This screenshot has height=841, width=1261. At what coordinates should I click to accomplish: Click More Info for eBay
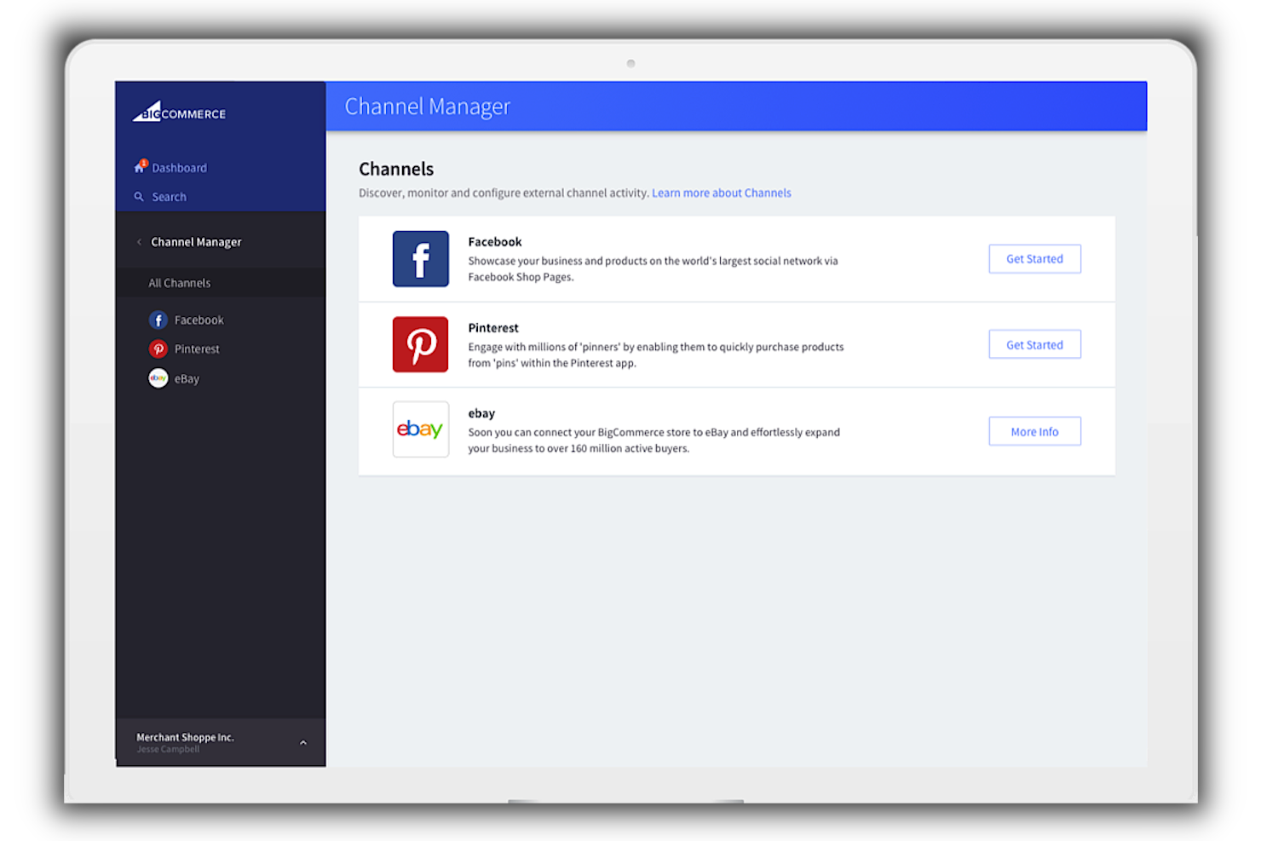coord(1034,431)
